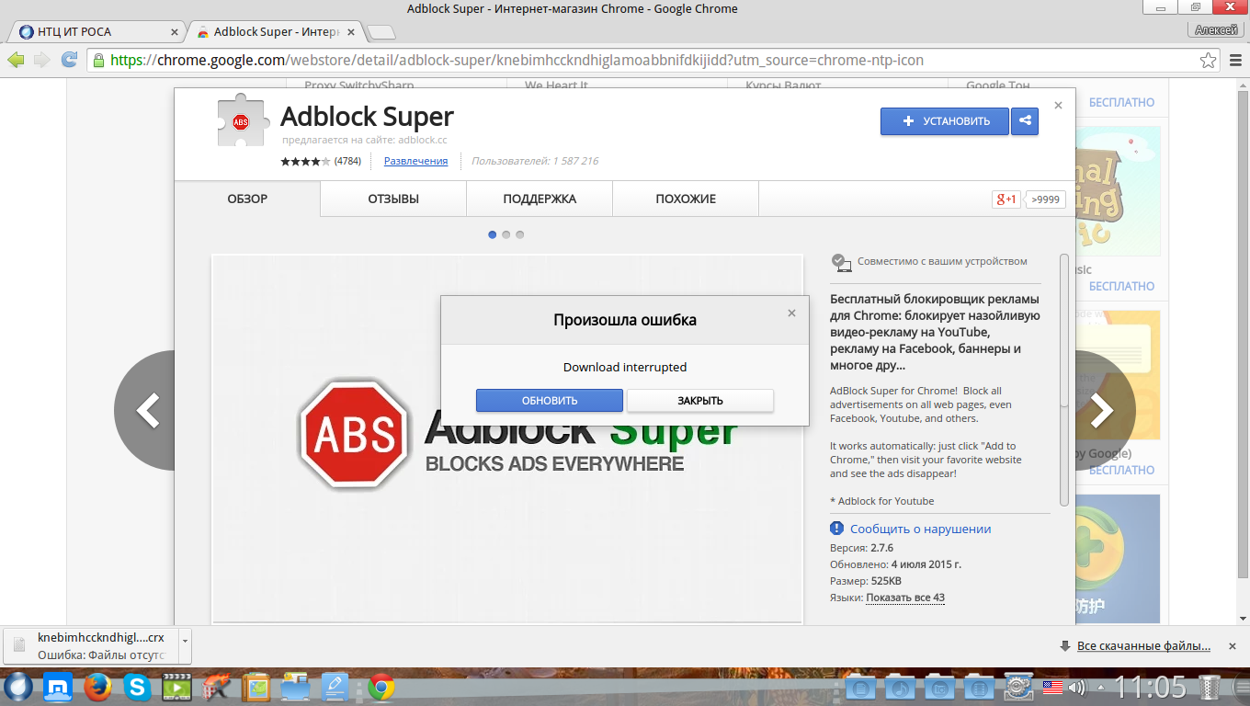The image size is (1250, 706).
Task: Click the browser forward arrow
Action: click(42, 60)
